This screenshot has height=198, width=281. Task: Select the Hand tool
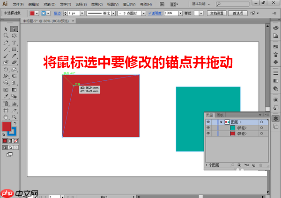tap(6, 117)
